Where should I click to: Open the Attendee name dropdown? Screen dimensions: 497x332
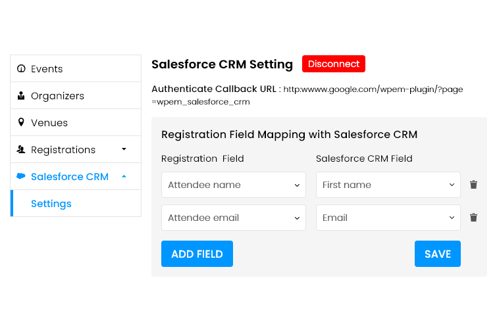(x=234, y=185)
